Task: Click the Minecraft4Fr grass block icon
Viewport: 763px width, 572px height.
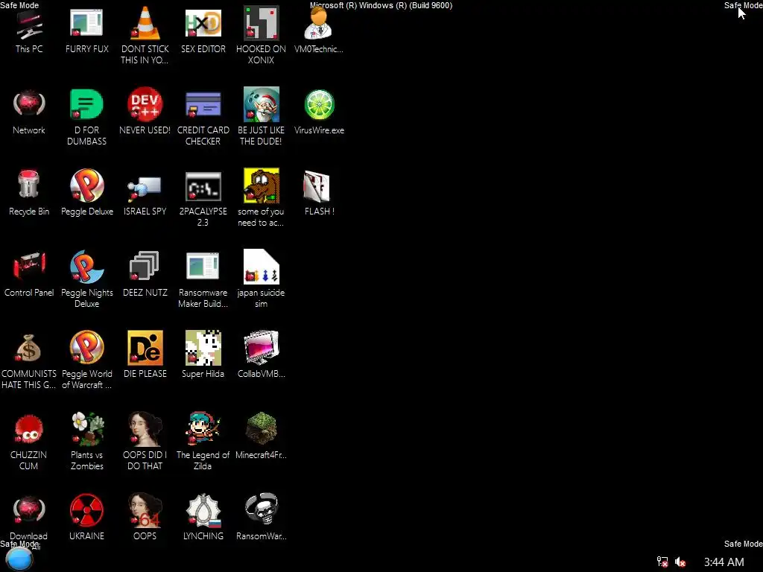Action: pyautogui.click(x=261, y=428)
